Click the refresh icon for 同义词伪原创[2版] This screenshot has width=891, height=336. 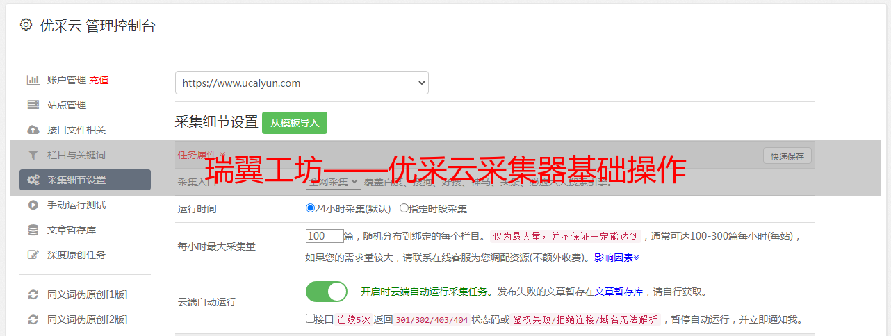(33, 319)
